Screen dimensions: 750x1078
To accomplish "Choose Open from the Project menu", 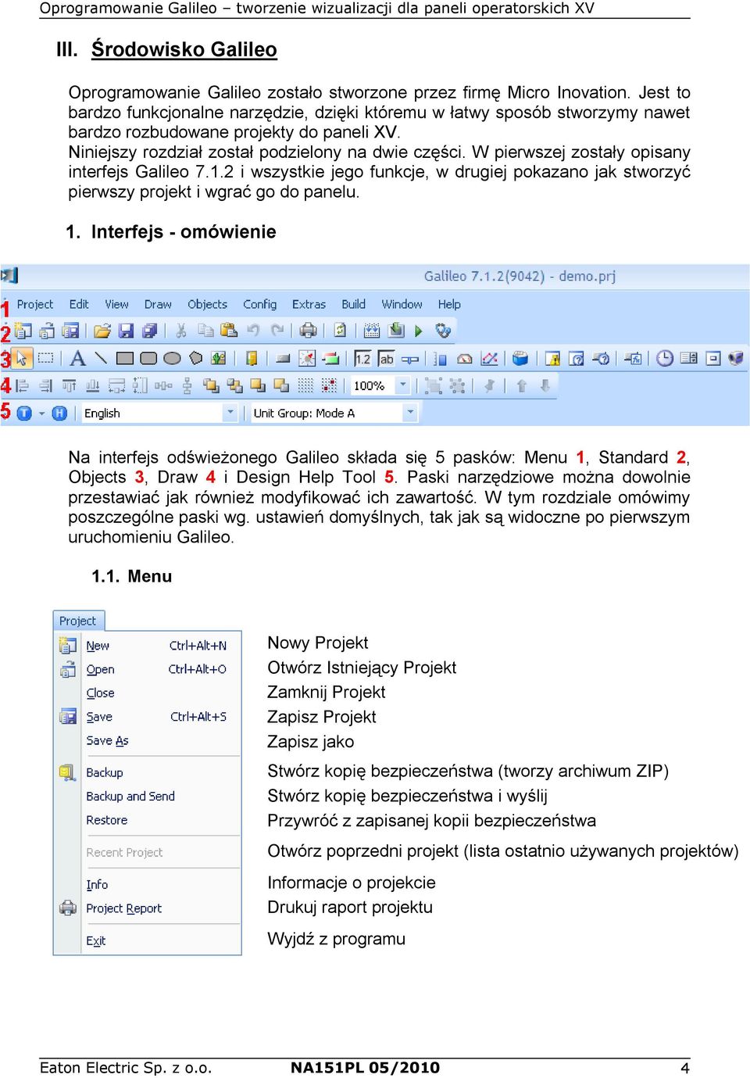I will coord(148,669).
